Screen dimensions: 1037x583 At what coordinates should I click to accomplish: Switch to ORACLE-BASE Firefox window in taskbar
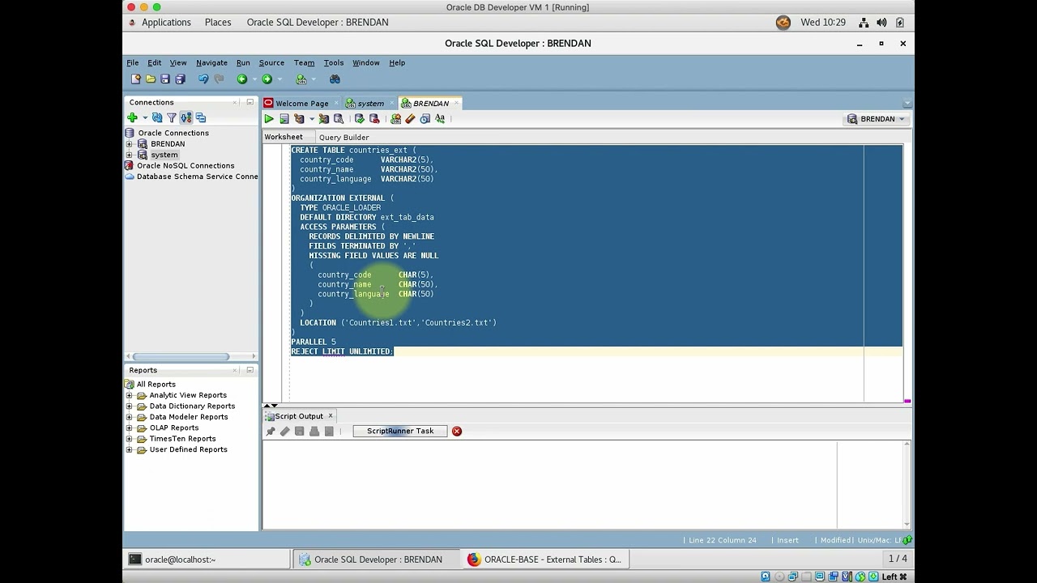(x=544, y=560)
